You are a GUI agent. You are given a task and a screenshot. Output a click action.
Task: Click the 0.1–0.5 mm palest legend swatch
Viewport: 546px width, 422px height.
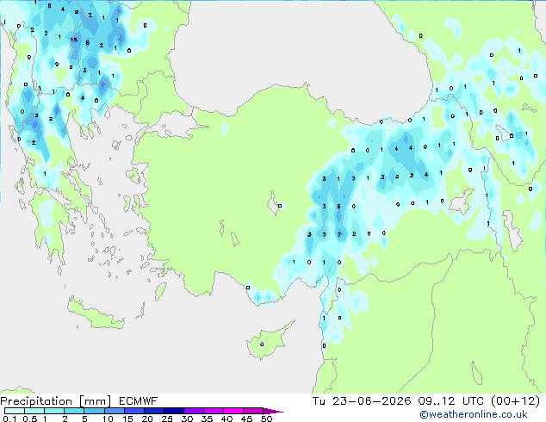(15, 411)
